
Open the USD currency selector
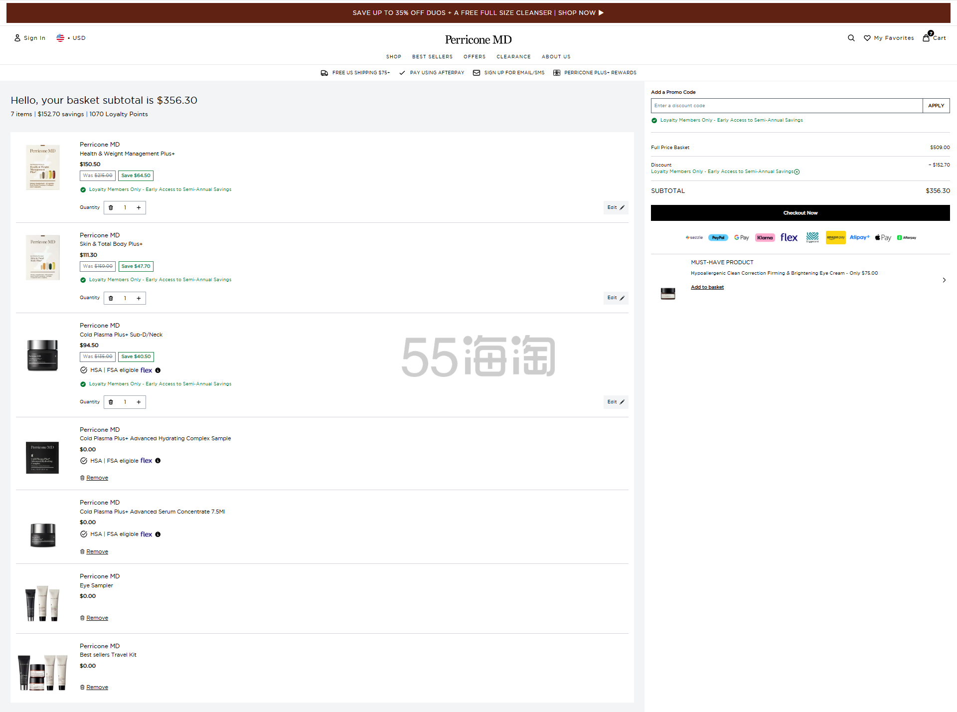(x=71, y=38)
